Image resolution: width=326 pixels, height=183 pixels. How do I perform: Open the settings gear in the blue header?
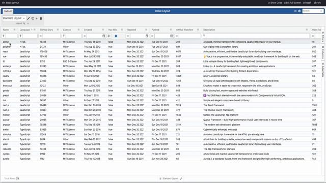point(300,11)
